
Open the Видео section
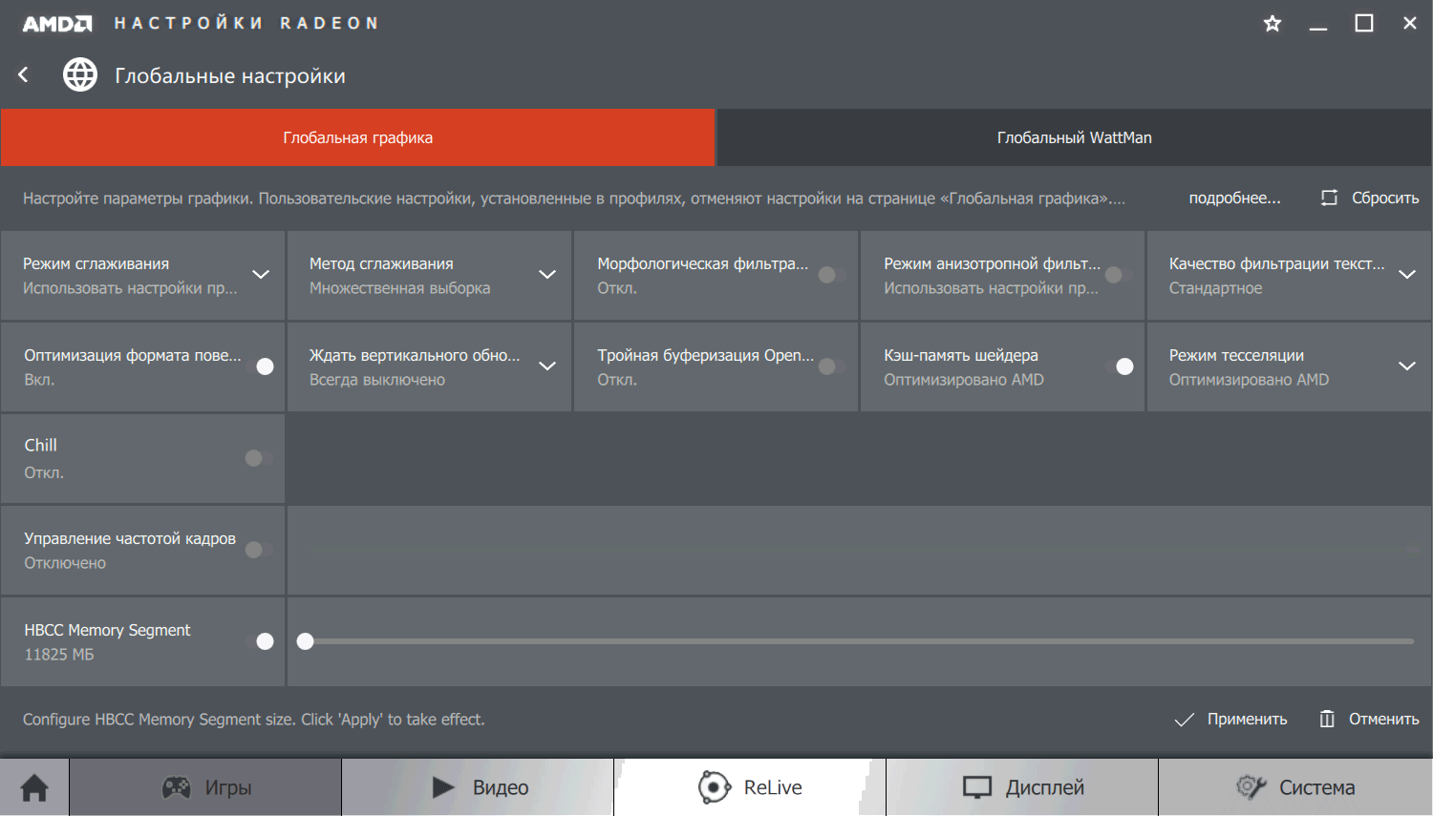coord(478,787)
